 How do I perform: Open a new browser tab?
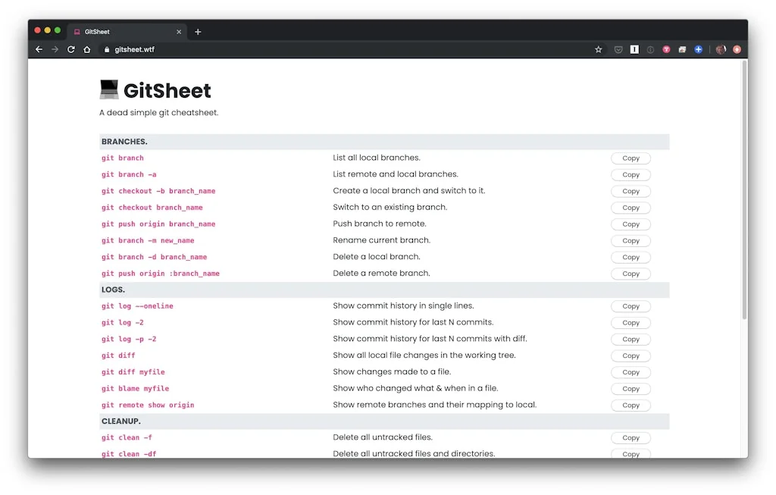tap(198, 31)
